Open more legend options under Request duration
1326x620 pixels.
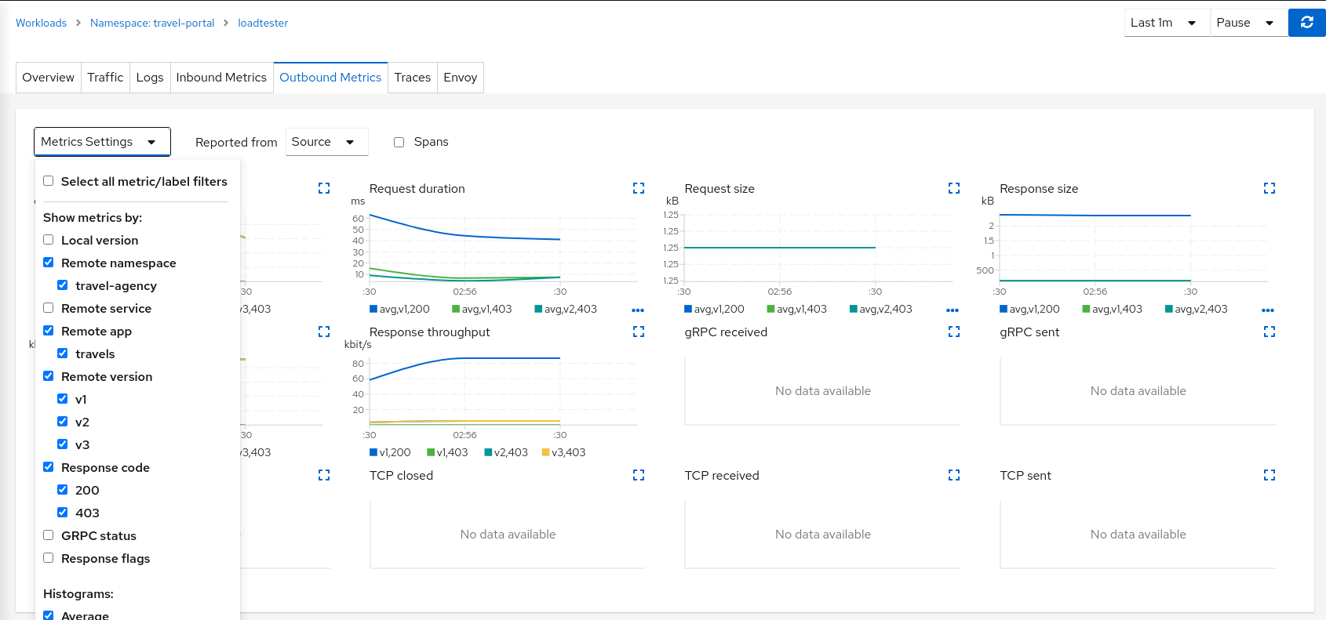[x=638, y=310]
